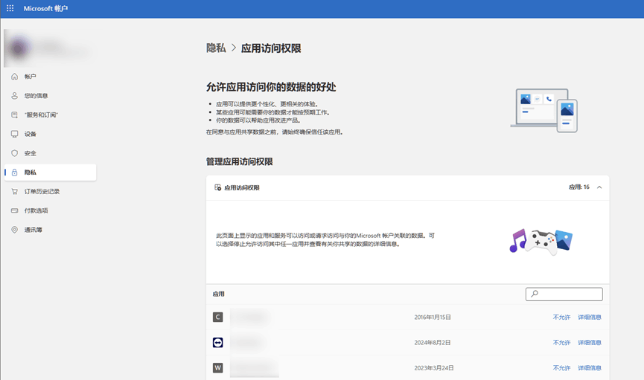644x380 pixels.
Task: Collapse the 应用访问权限 panel chevron
Action: point(599,187)
